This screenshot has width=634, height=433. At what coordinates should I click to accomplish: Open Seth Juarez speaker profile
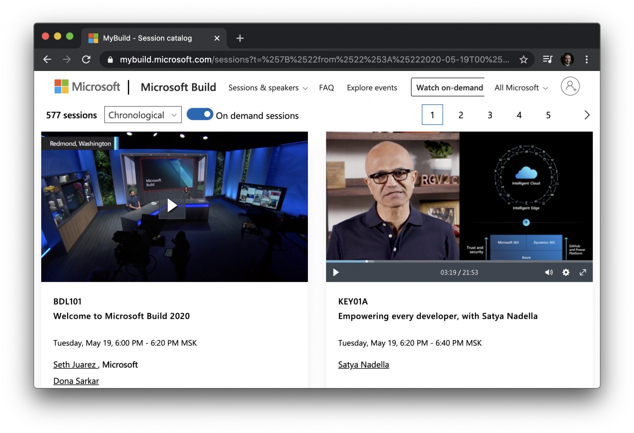[74, 365]
